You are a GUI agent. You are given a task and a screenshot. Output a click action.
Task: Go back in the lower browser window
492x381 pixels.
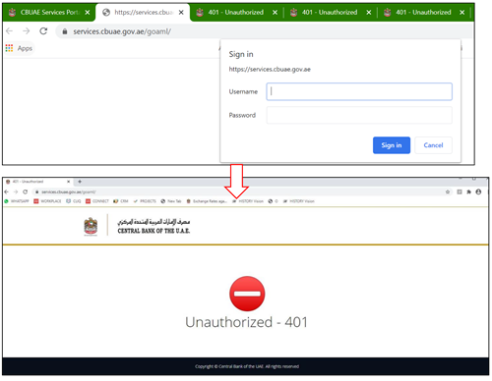[x=6, y=191]
